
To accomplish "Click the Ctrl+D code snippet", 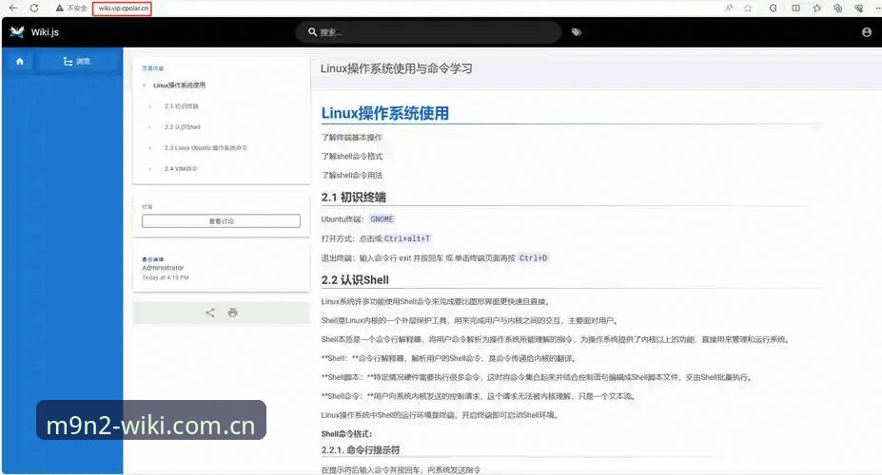I will pyautogui.click(x=533, y=258).
